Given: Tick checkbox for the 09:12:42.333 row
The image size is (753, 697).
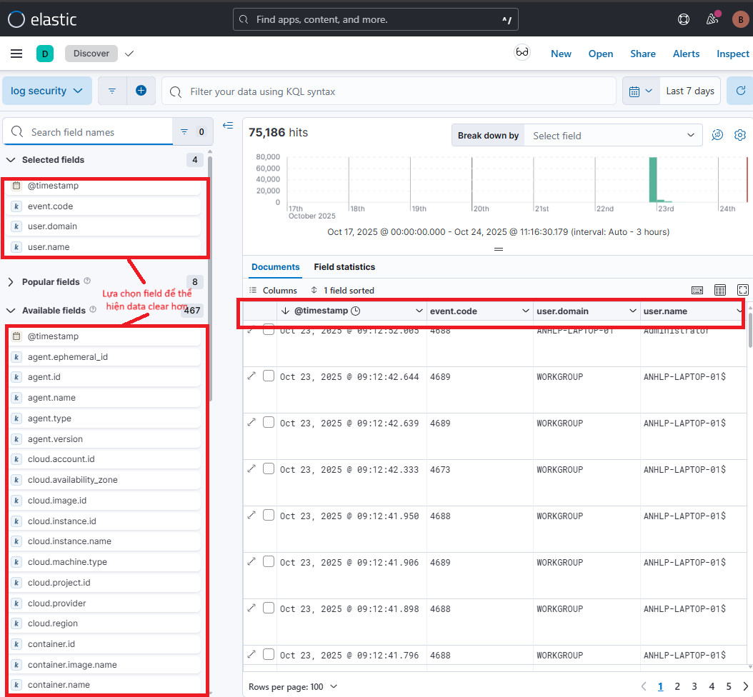Looking at the screenshot, I should 269,469.
